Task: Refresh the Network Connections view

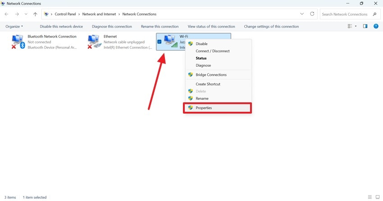Action: click(x=312, y=14)
